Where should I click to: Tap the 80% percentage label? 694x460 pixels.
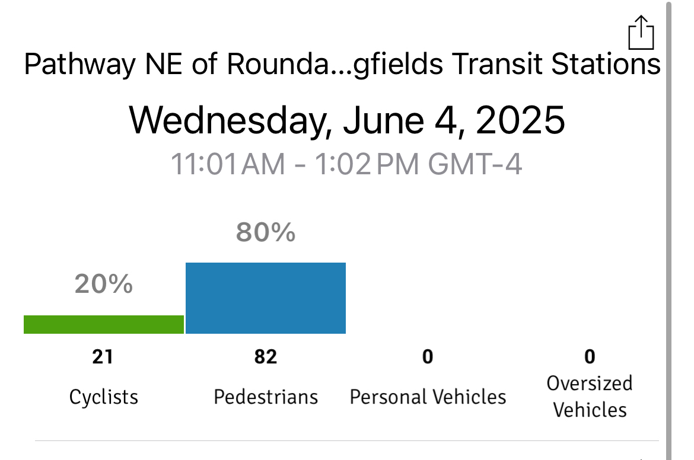266,232
